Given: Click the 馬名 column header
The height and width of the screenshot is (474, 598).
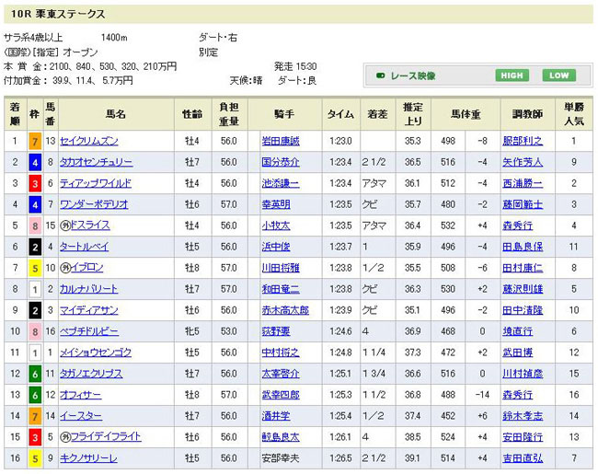Looking at the screenshot, I should (x=115, y=114).
